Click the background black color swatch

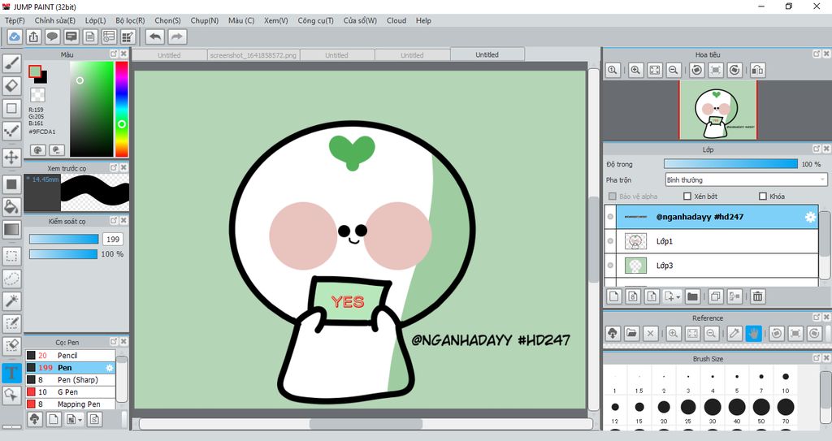point(42,78)
